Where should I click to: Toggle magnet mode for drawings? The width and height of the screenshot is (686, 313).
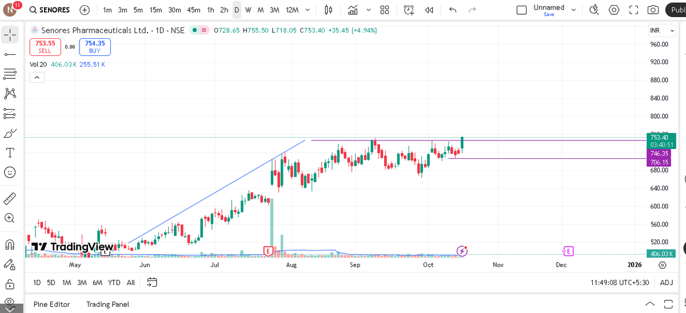pos(9,245)
